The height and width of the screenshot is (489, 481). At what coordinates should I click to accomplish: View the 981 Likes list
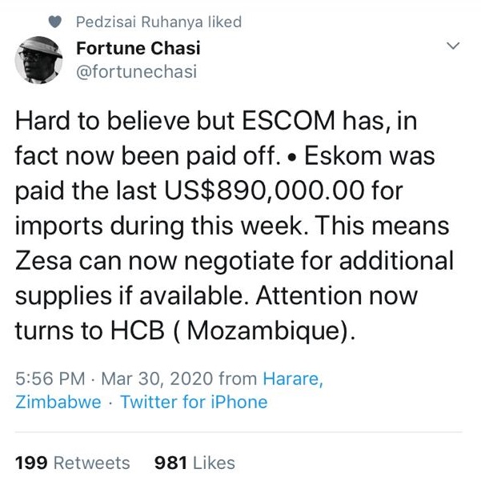click(x=194, y=463)
